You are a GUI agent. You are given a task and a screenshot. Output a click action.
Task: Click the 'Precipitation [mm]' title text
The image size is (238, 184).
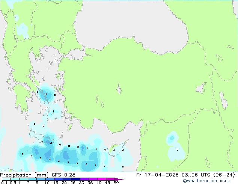point(24,175)
